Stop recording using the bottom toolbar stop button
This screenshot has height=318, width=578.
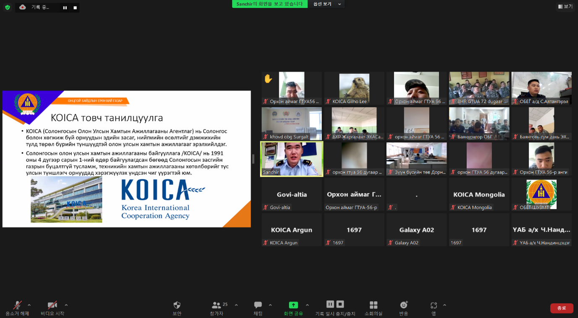(340, 304)
